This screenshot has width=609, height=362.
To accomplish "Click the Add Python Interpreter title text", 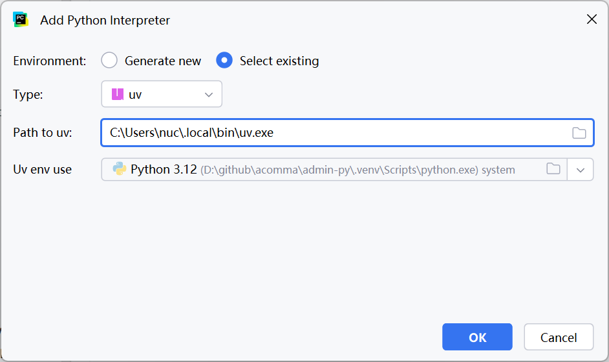I will [105, 20].
